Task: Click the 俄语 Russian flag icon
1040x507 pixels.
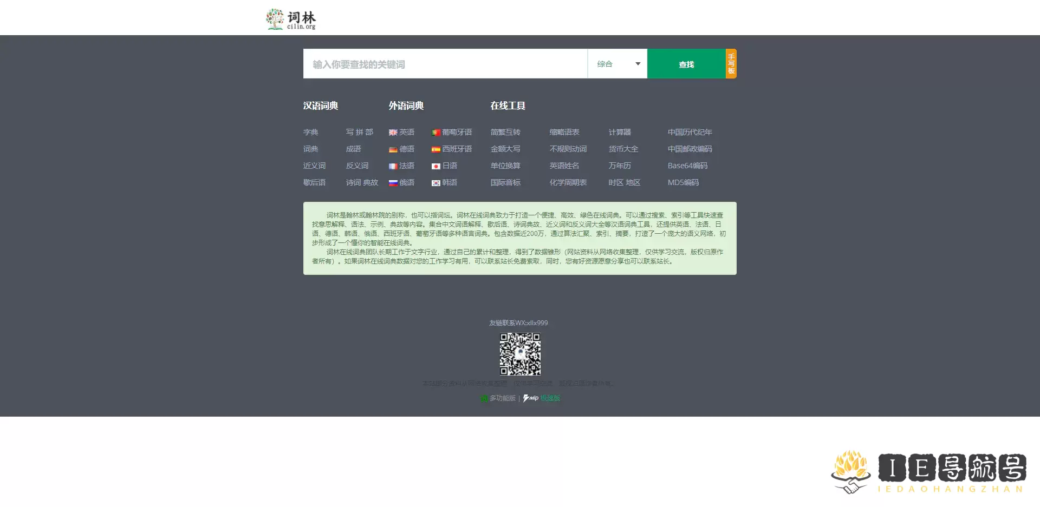Action: (393, 183)
